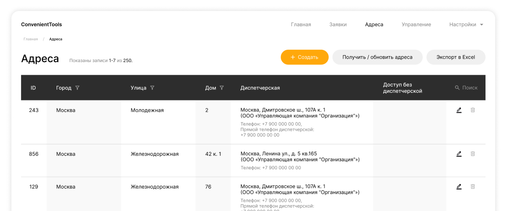The height and width of the screenshot is (211, 507).
Task: Switch to the Управление section
Action: 416,24
